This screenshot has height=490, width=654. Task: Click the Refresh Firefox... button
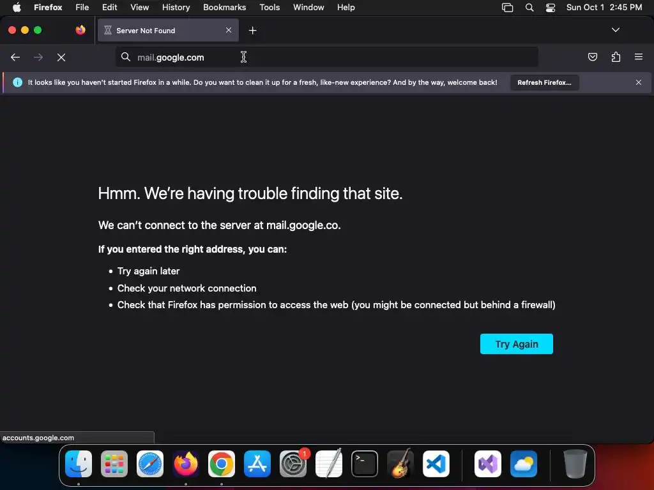544,82
